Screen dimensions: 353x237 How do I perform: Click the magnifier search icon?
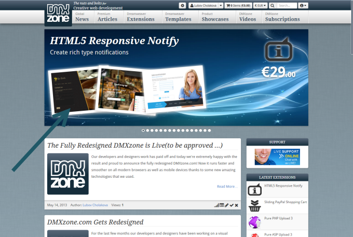[273, 5]
